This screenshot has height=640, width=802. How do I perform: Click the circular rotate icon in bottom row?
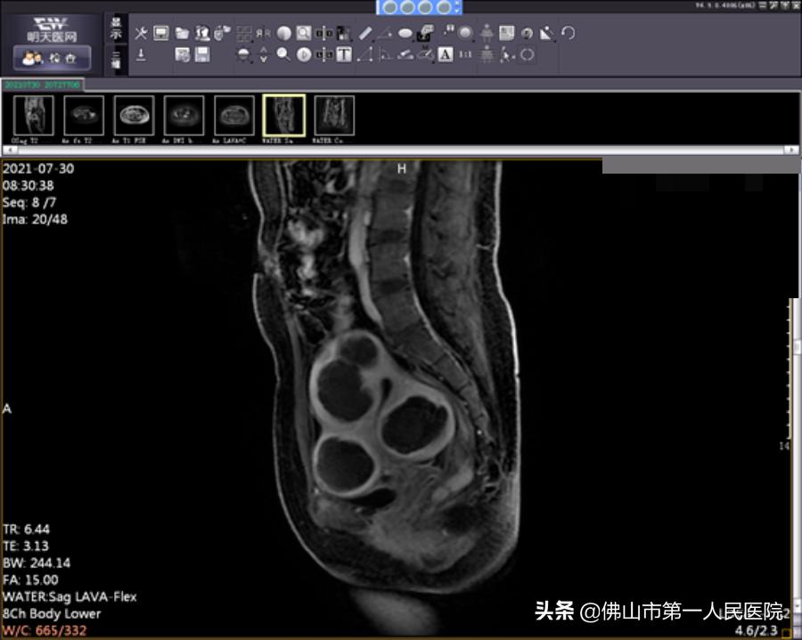pos(527,54)
